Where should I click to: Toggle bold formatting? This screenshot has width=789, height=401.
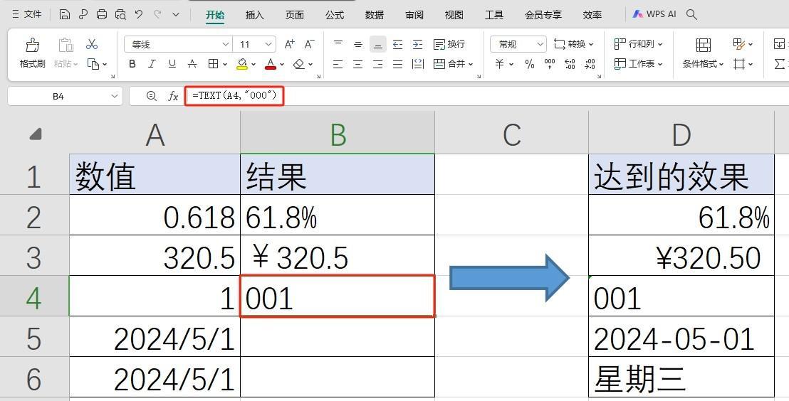coord(132,64)
